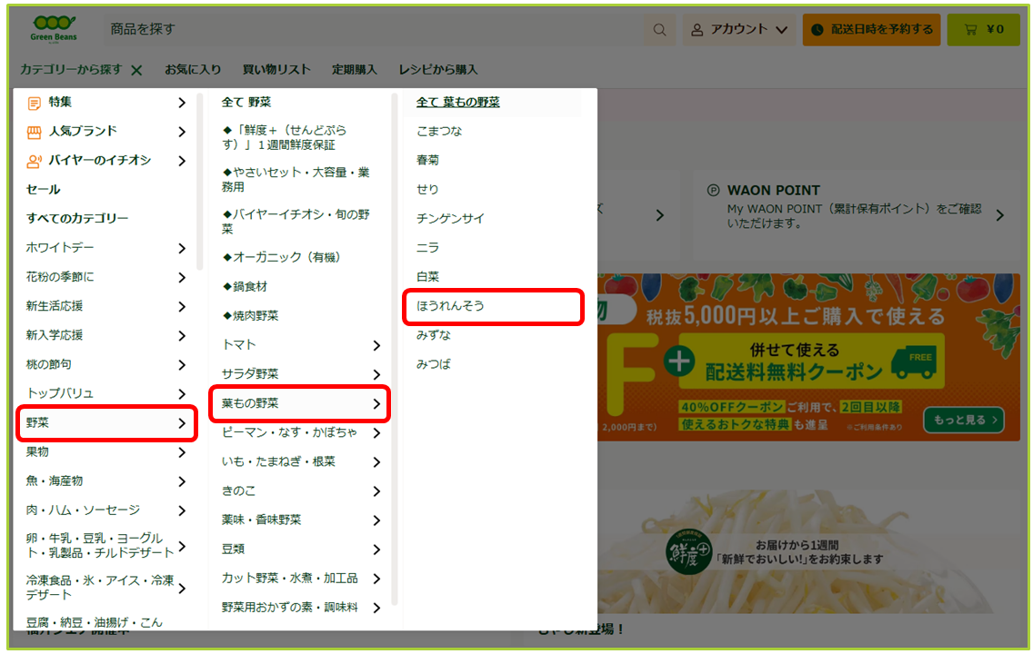This screenshot has height=654, width=1033.
Task: Open 鮮度+ 1週間鮮度保証 item
Action: tap(284, 137)
